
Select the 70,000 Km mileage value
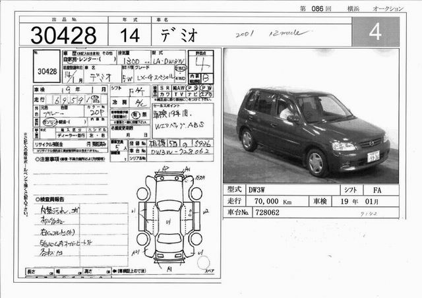[x=272, y=201]
